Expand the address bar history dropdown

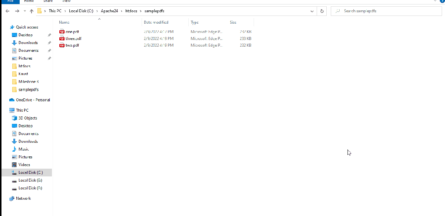pos(312,11)
